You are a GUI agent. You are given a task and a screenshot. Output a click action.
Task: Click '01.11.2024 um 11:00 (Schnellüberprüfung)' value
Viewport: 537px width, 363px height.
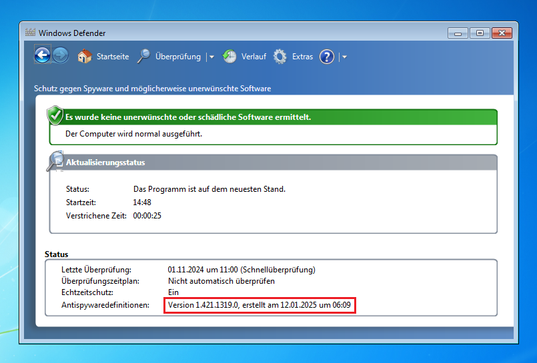pos(241,270)
